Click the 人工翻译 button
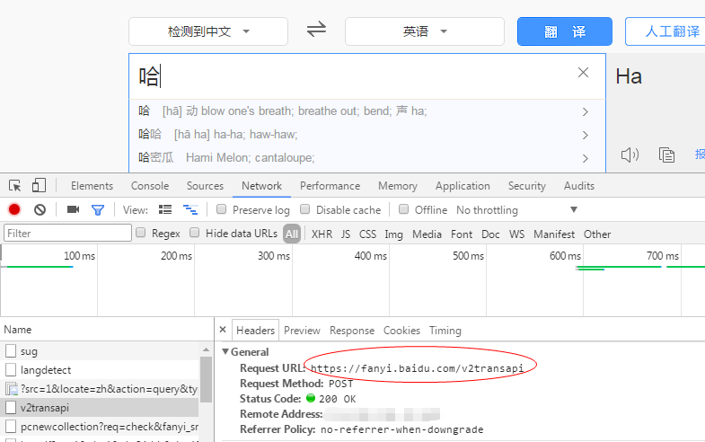 [x=665, y=31]
